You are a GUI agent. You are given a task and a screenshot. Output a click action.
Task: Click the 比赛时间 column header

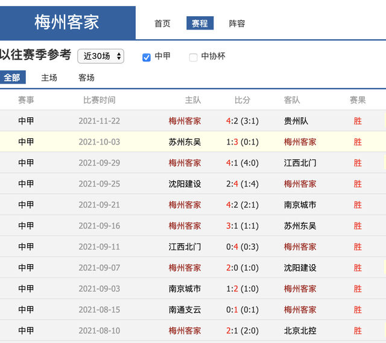tap(99, 100)
